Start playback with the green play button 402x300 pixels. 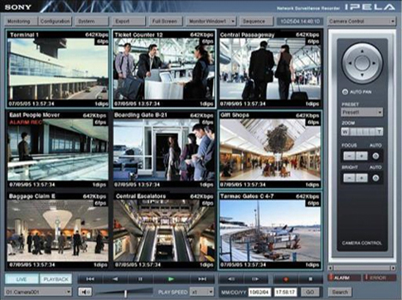click(171, 279)
